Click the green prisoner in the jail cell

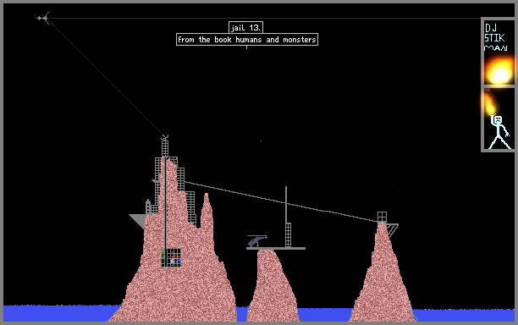(x=163, y=256)
